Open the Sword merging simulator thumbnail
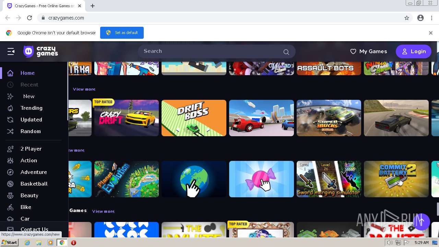Image resolution: width=439 pixels, height=247 pixels. [329, 179]
